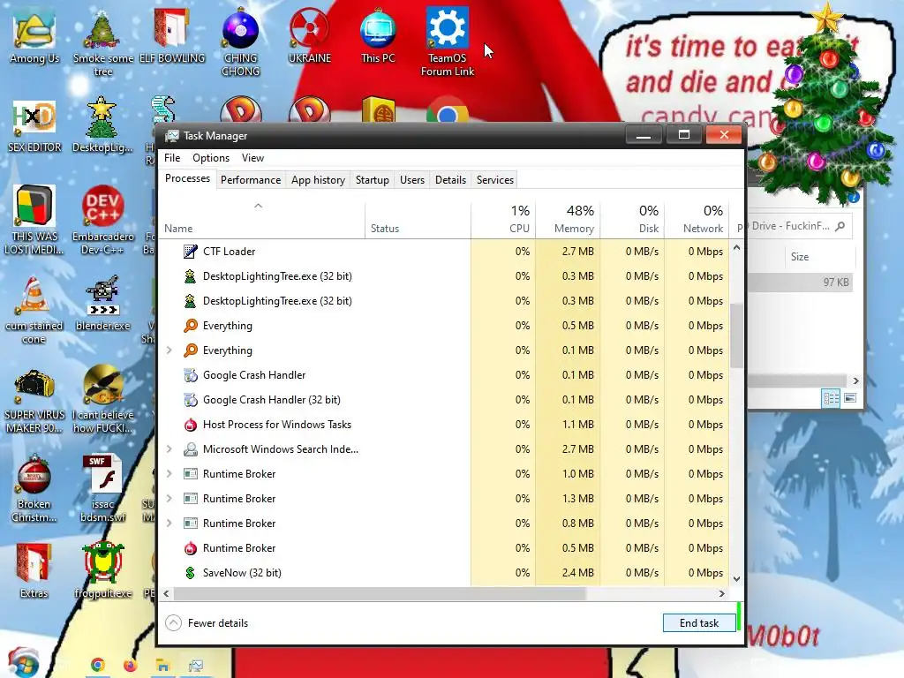904x678 pixels.
Task: Open Firefox from the taskbar
Action: [x=131, y=665]
